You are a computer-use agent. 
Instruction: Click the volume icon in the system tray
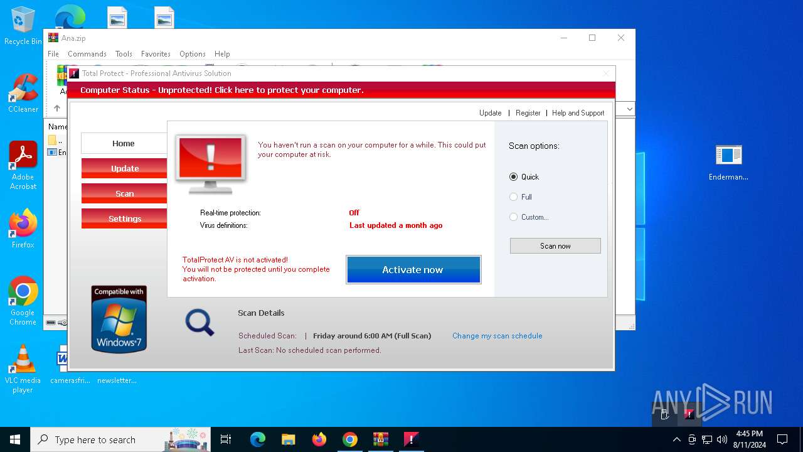(x=722, y=439)
